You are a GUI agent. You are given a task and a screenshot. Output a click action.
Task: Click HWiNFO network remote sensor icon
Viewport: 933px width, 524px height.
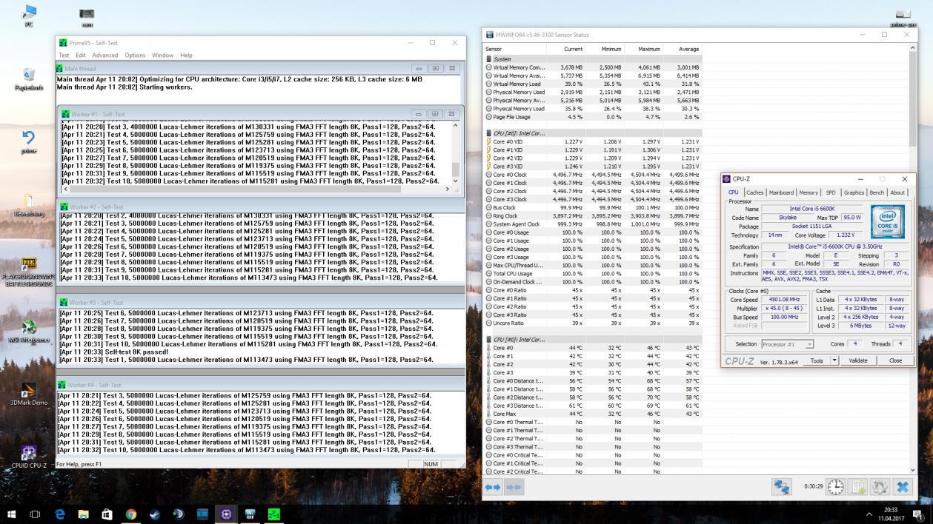click(782, 486)
